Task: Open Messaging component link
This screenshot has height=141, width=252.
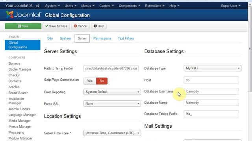Action: point(16,132)
